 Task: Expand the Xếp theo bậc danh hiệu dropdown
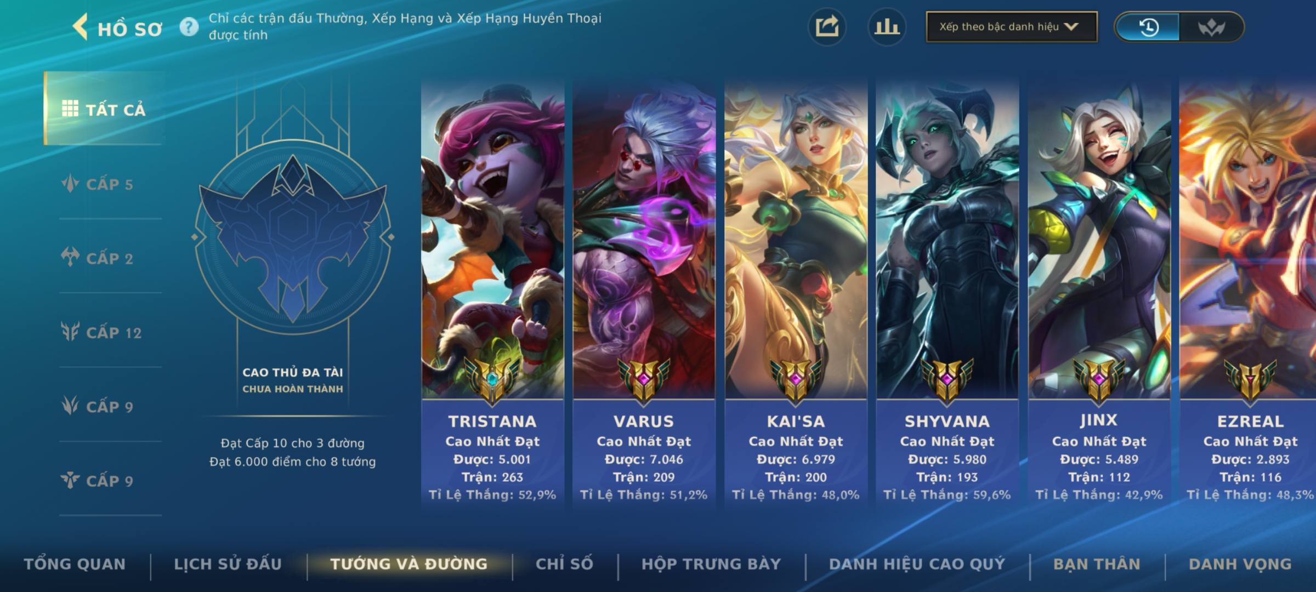[1012, 27]
